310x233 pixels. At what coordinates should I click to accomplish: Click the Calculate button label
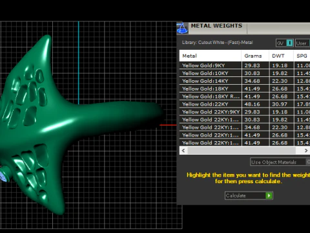[236, 195]
